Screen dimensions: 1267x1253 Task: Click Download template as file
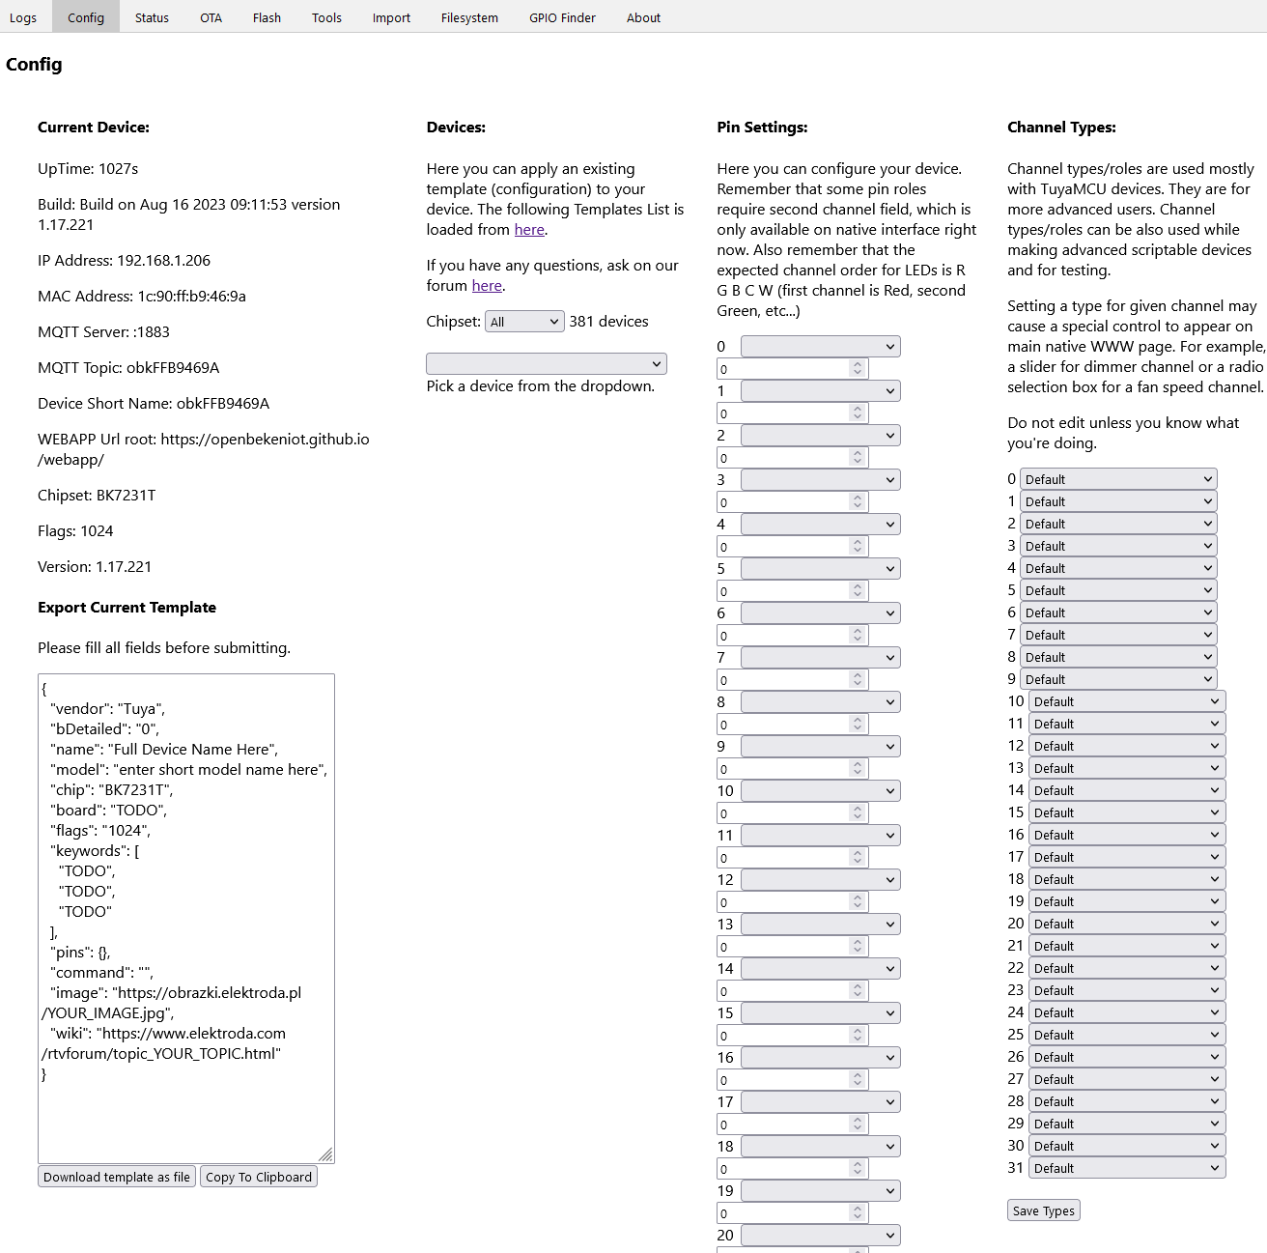coord(117,1177)
